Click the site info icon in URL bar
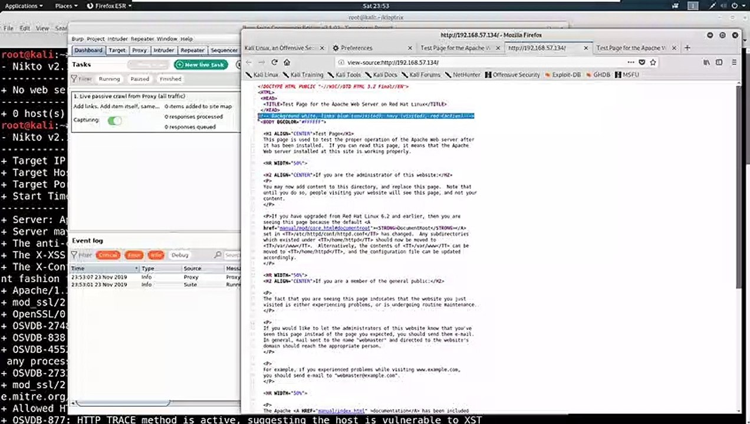 [x=341, y=62]
